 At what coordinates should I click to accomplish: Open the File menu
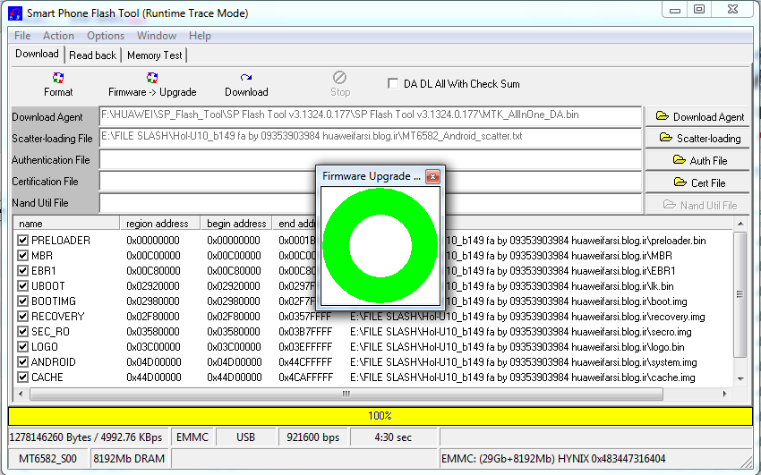point(22,36)
